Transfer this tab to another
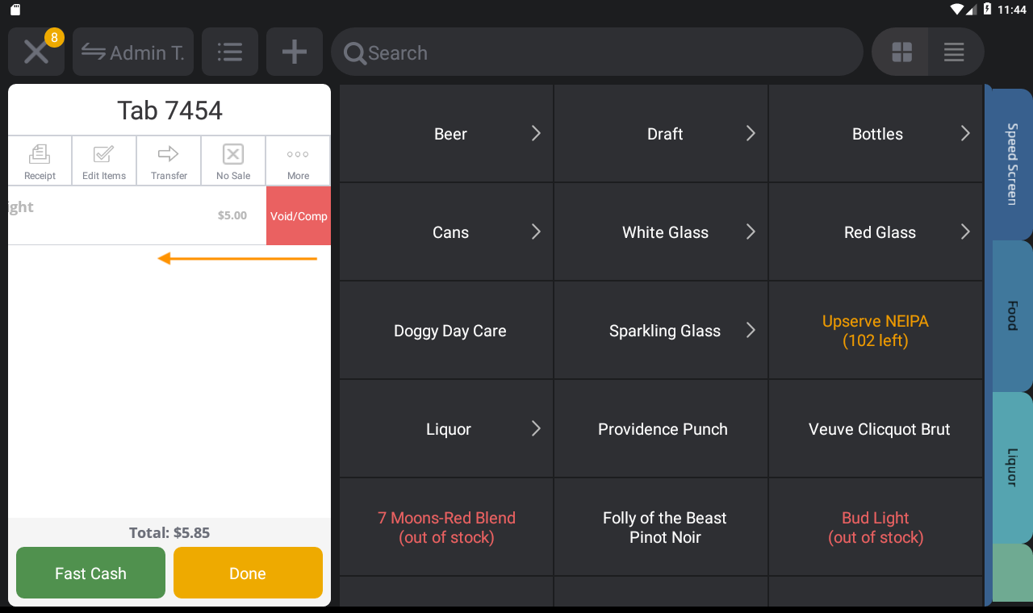Image resolution: width=1033 pixels, height=613 pixels. click(169, 161)
